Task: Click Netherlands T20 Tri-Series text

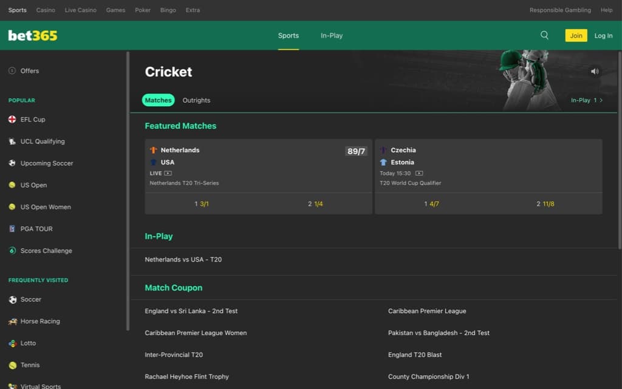Action: [184, 183]
